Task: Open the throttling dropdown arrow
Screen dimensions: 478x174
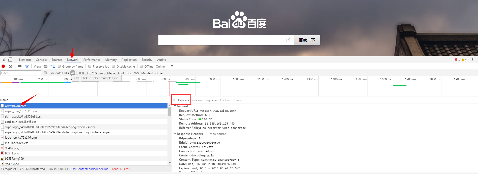Action: coord(172,66)
